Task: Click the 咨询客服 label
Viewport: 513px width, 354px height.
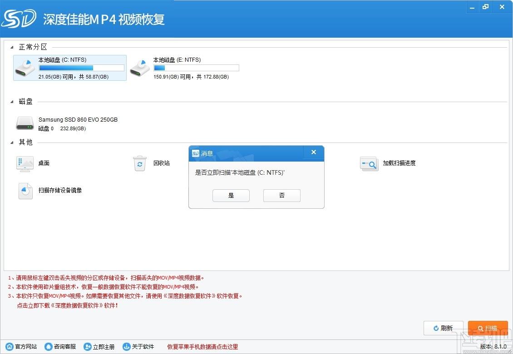Action: click(65, 346)
